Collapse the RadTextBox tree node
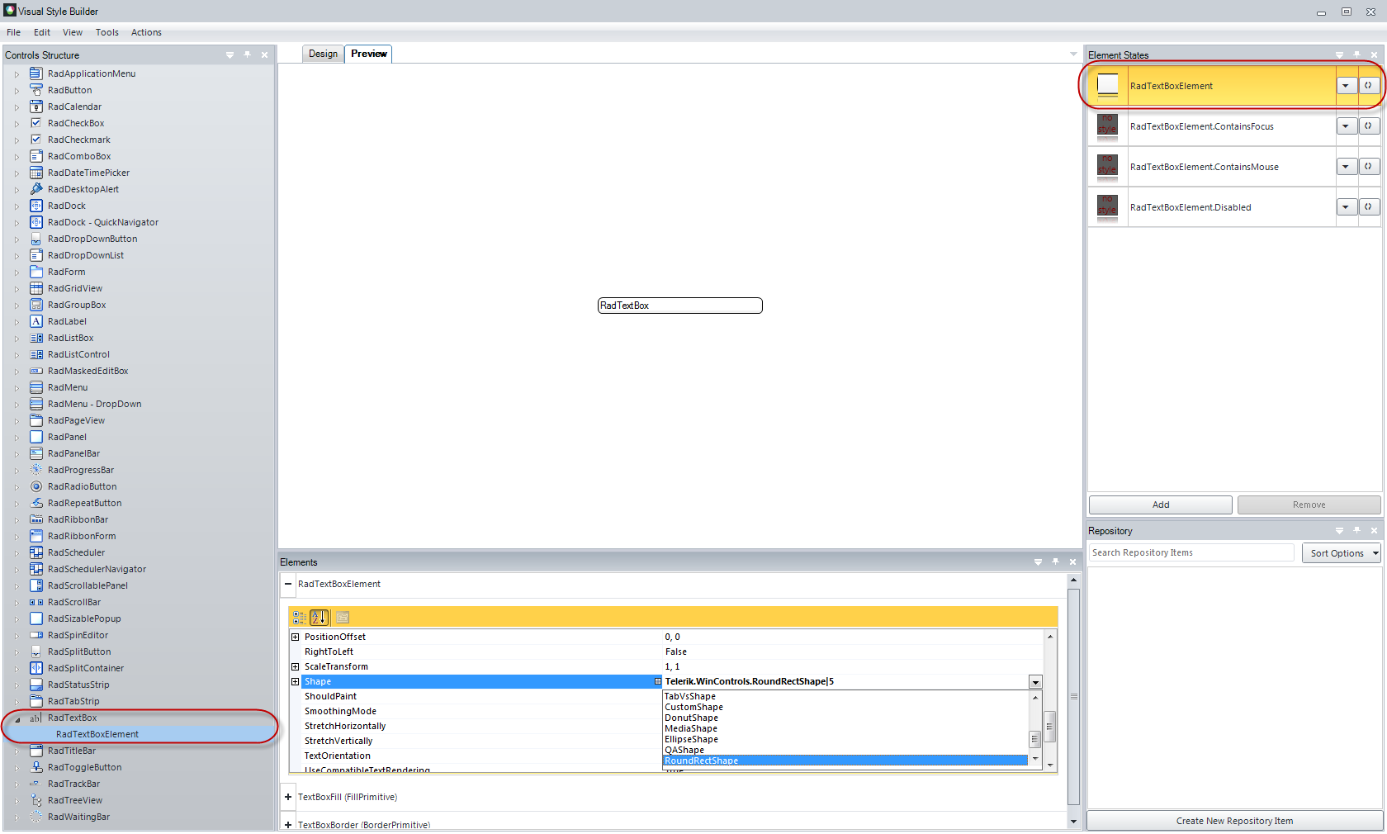Screen dimensions: 1387x834 tap(17, 718)
